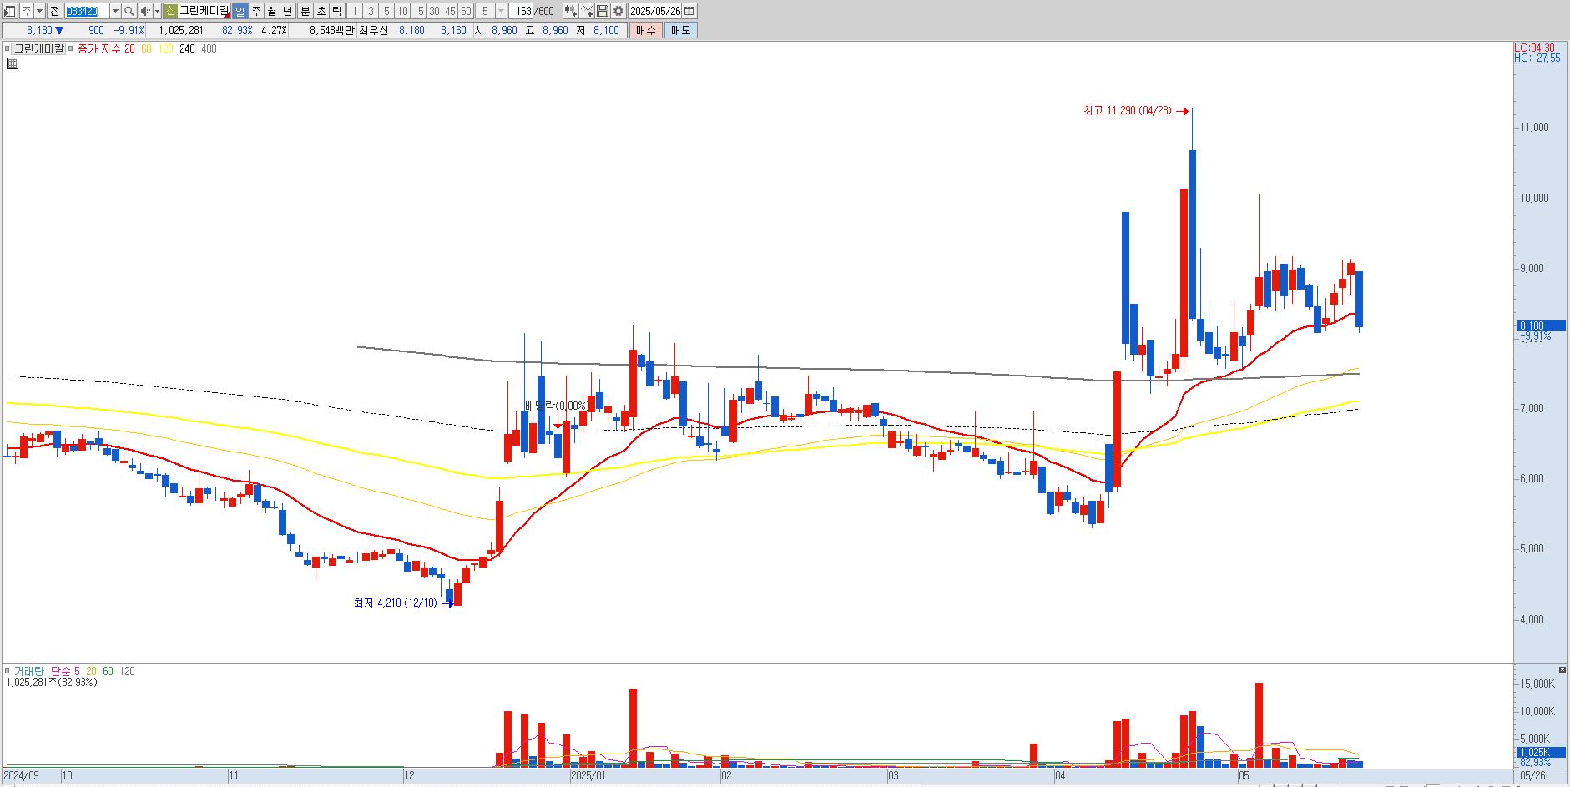Viewport: 1570px width, 787px height.
Task: Switch to monthly 월 period
Action: tap(272, 11)
